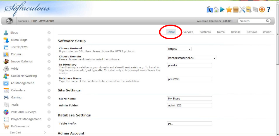Open the Choose Domain dropdown

(x=192, y=58)
